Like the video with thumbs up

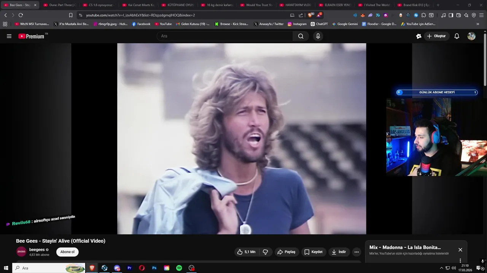[246, 252]
